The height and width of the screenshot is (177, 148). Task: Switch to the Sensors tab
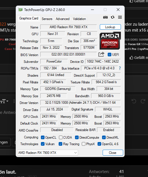click(47, 19)
